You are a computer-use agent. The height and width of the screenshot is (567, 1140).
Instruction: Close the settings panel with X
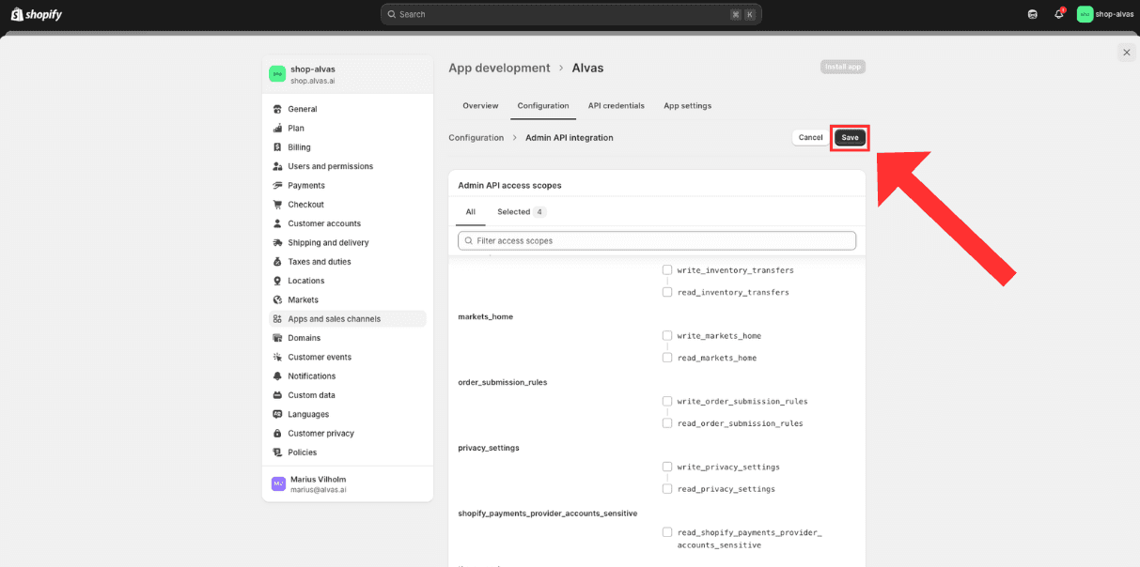tap(1127, 53)
